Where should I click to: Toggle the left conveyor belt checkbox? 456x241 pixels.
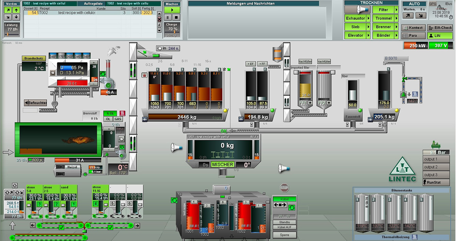tap(62, 227)
